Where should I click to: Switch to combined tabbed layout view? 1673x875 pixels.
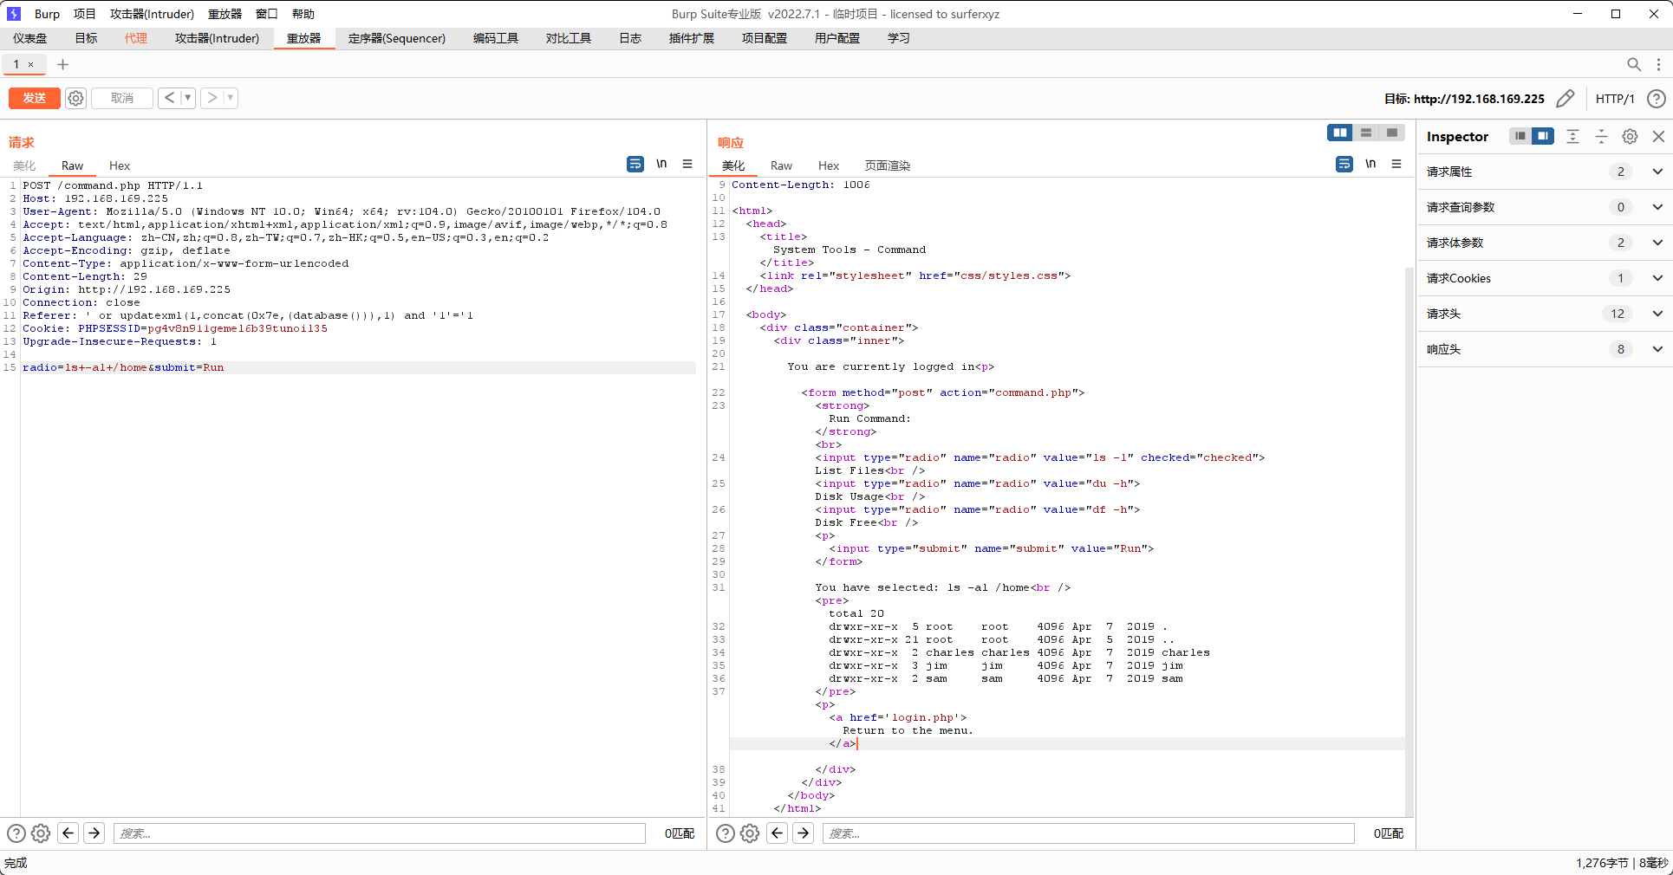1392,133
